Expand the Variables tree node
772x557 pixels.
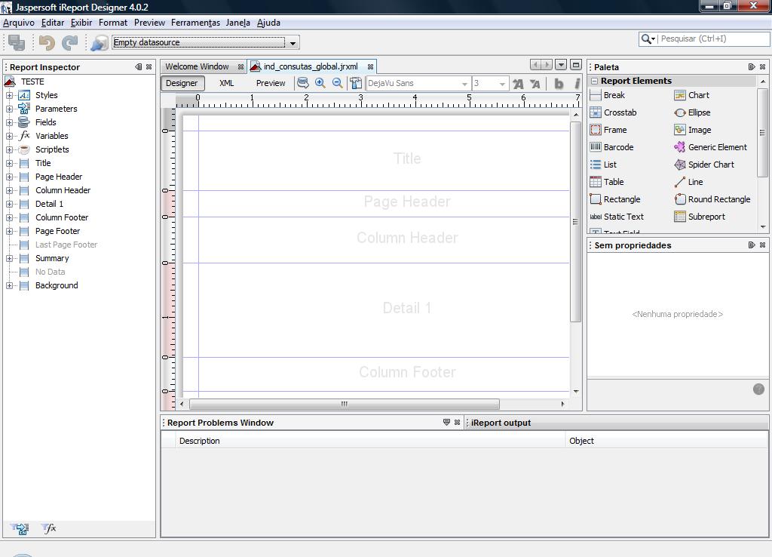9,136
